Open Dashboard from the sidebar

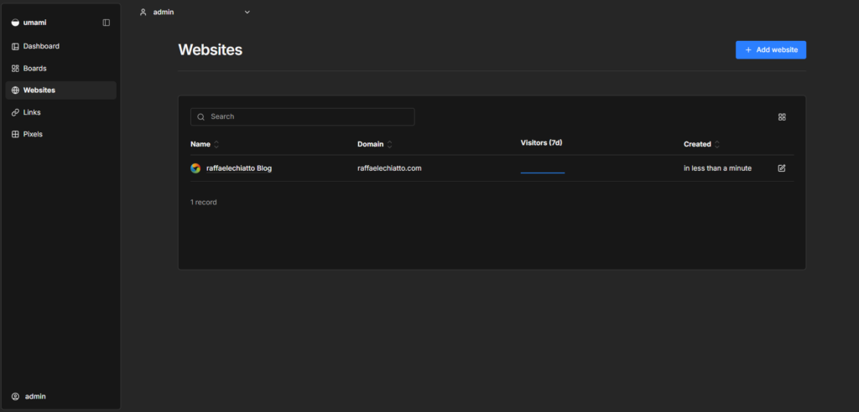(60, 47)
